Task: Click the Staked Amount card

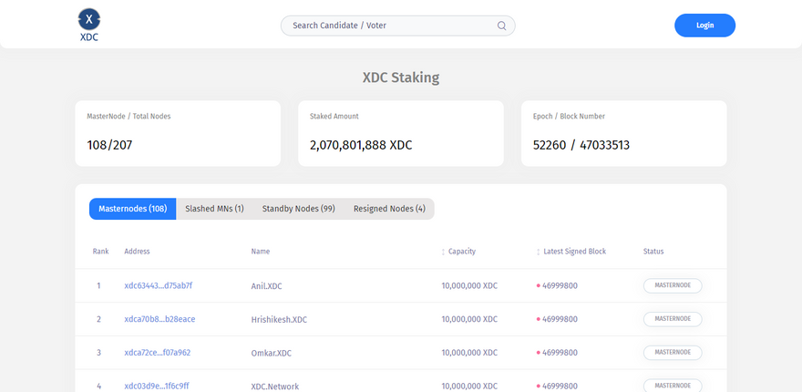Action: (400, 133)
